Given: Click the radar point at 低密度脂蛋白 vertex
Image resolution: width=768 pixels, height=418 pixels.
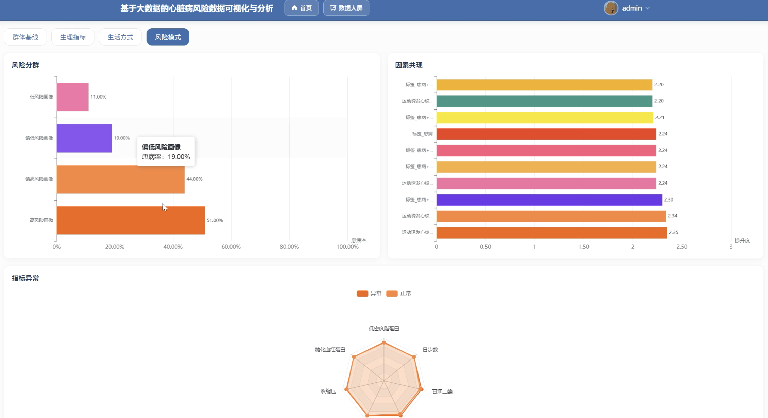Looking at the screenshot, I should (384, 343).
